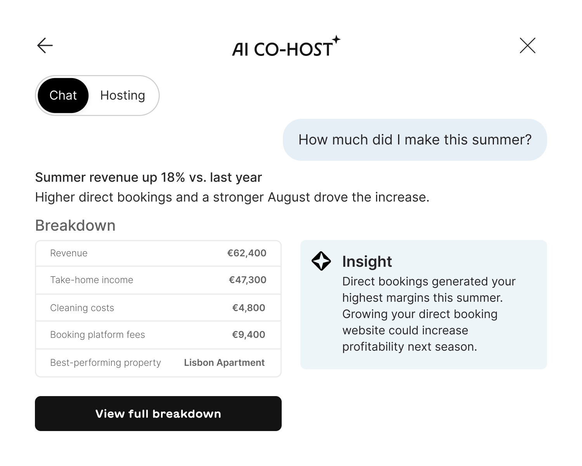Open the Lisbon Apartment property value

tap(224, 363)
